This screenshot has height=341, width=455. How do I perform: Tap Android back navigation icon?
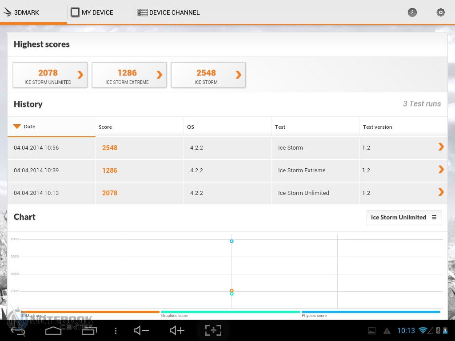click(18, 330)
